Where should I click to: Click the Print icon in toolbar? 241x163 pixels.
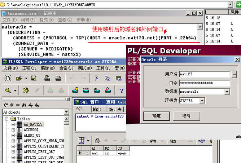tap(47, 78)
